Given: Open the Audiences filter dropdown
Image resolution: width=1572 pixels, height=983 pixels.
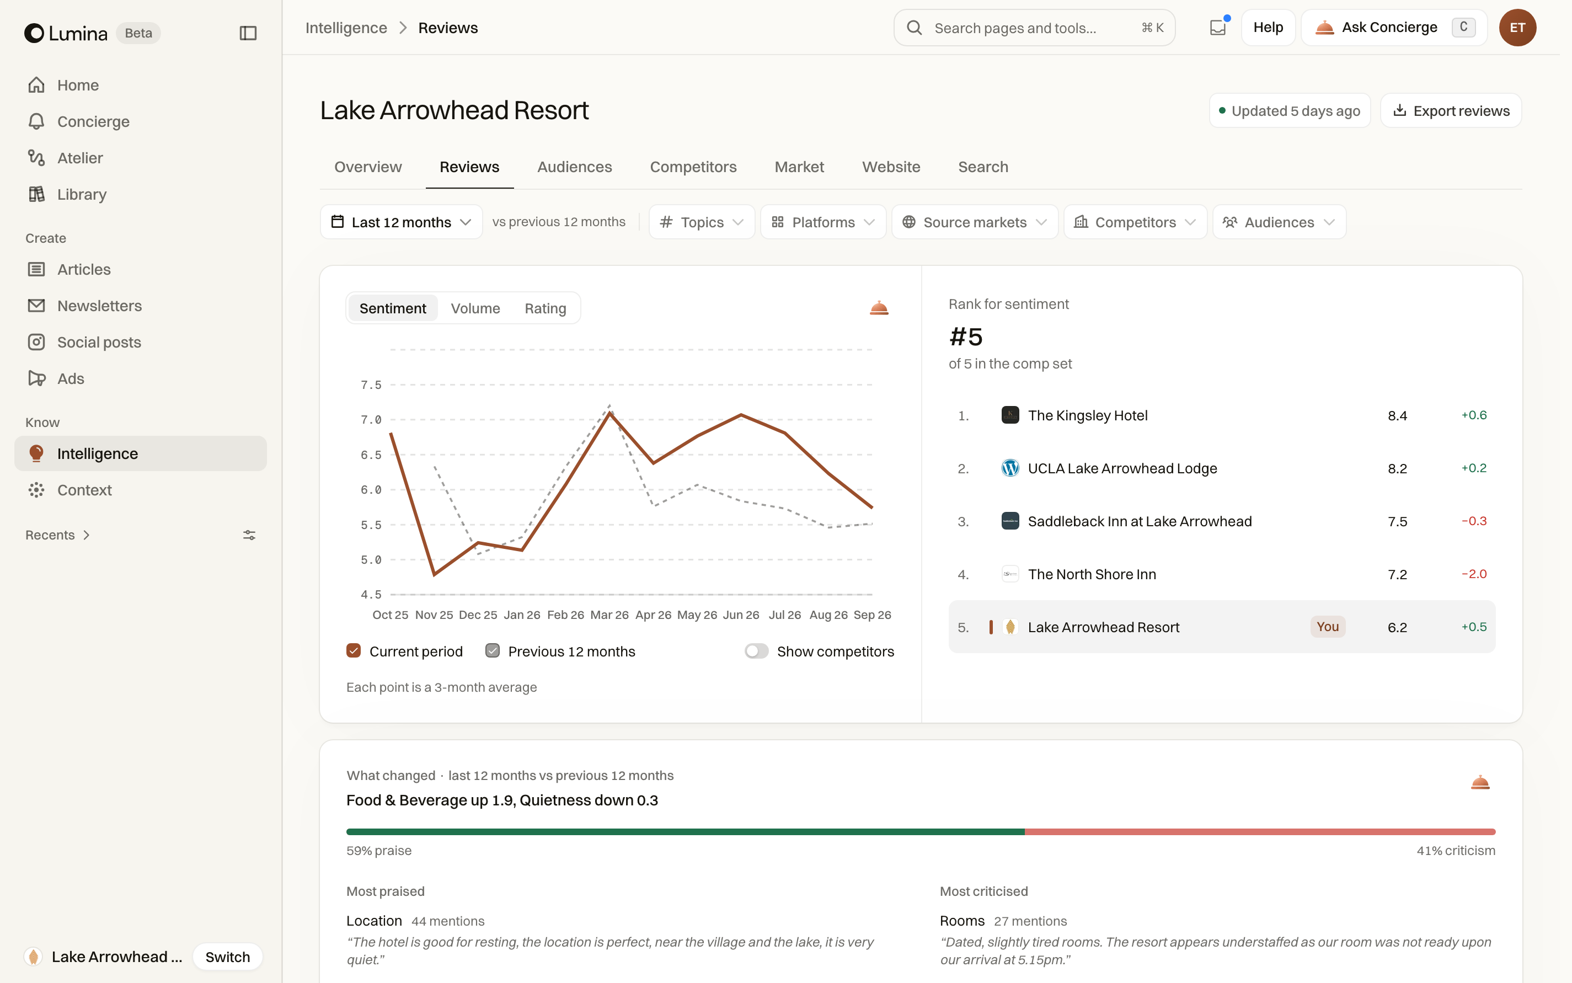Looking at the screenshot, I should [x=1279, y=222].
